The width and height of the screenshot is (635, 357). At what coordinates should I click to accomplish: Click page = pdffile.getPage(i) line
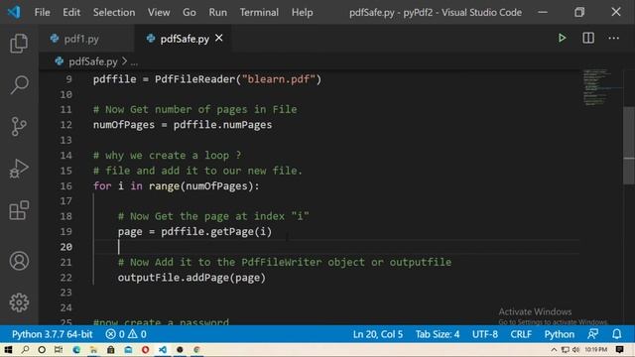coord(194,231)
